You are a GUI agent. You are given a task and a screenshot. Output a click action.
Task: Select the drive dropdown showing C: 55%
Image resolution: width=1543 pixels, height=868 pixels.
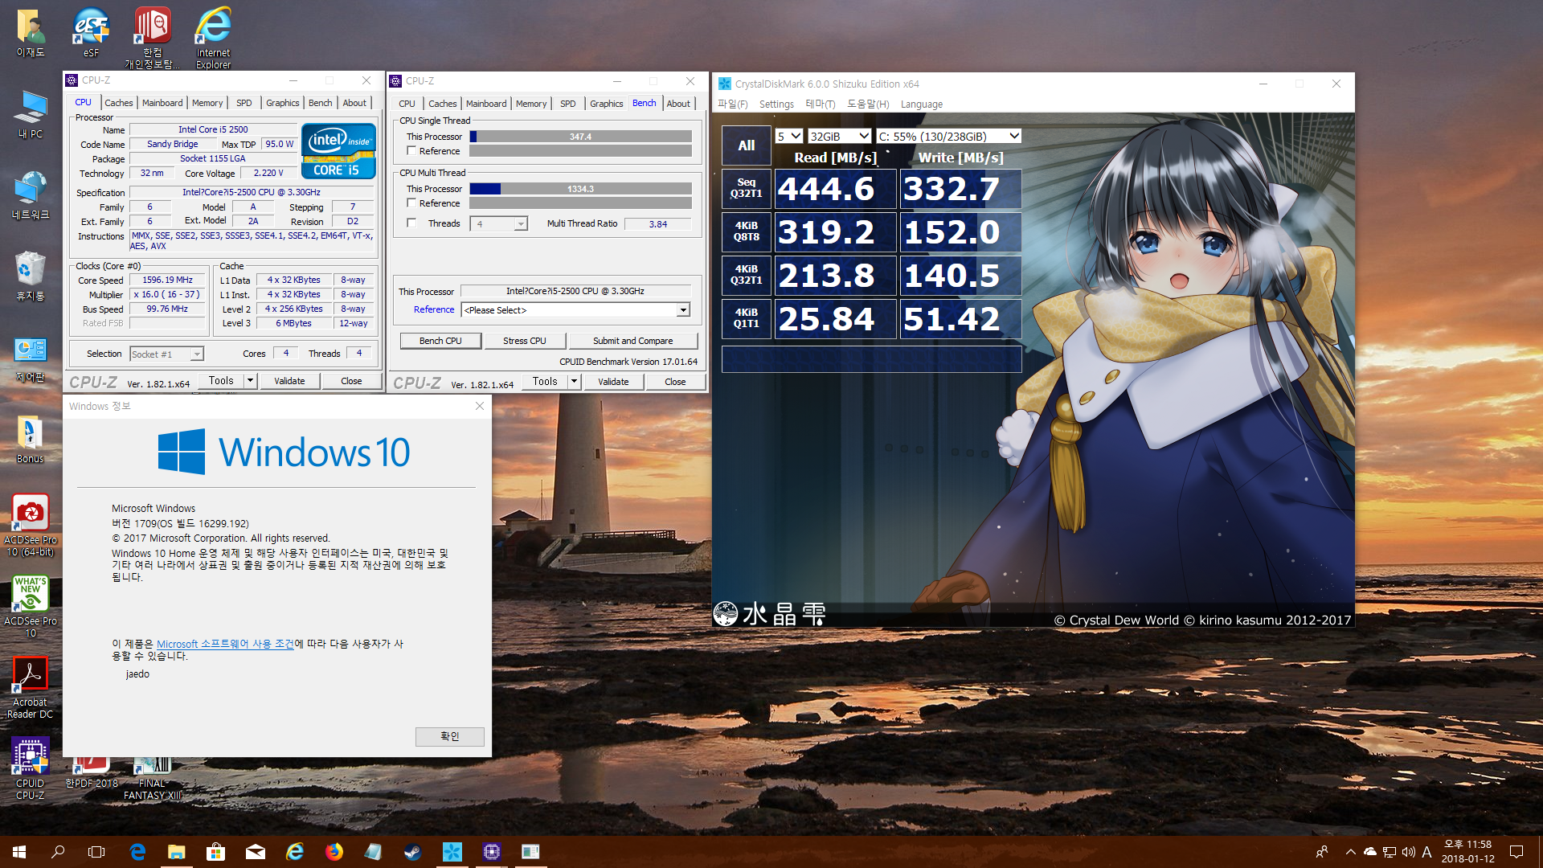(948, 137)
